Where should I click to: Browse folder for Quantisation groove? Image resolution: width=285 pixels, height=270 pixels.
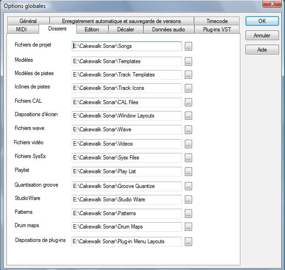[x=188, y=186]
